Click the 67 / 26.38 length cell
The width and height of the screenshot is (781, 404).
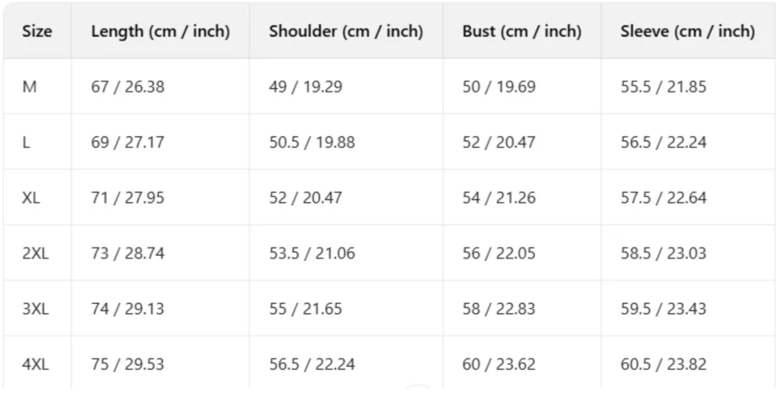pyautogui.click(x=127, y=87)
